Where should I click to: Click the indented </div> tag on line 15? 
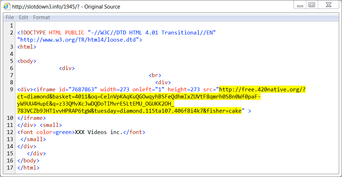tap(36, 154)
